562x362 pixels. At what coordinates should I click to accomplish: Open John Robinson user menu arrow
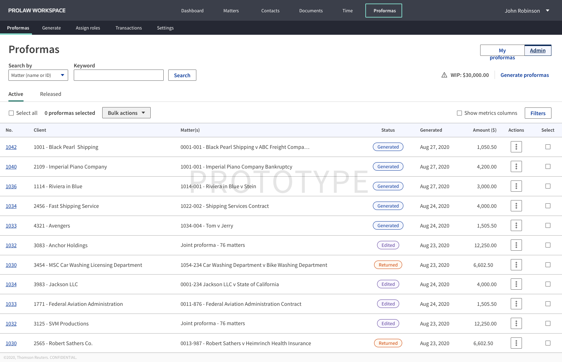547,11
